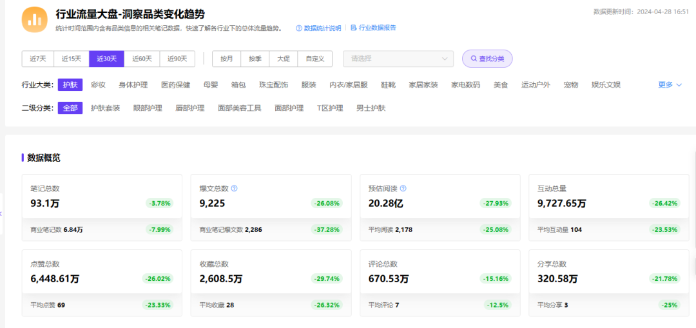Click the 查找分类 button
Image resolution: width=696 pixels, height=328 pixels.
(x=487, y=59)
